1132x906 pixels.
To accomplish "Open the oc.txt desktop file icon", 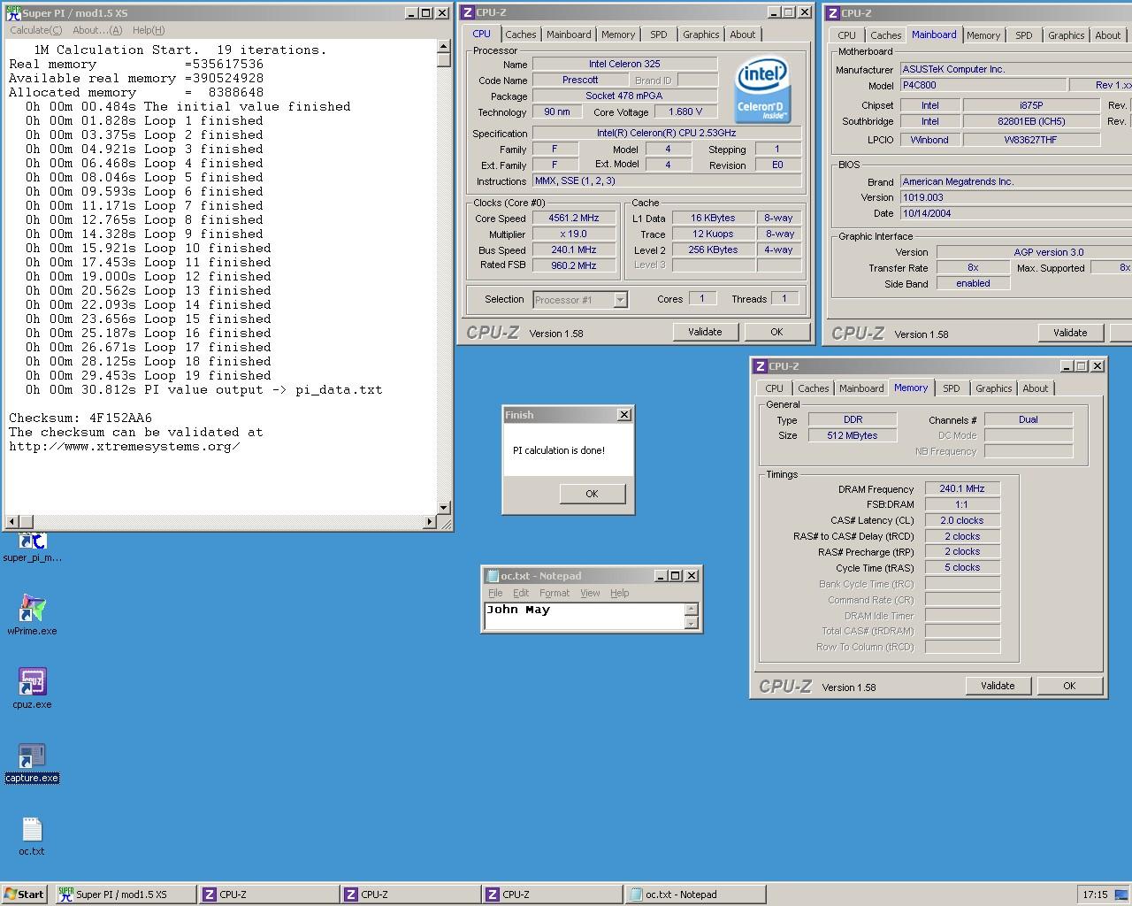I will pyautogui.click(x=32, y=835).
